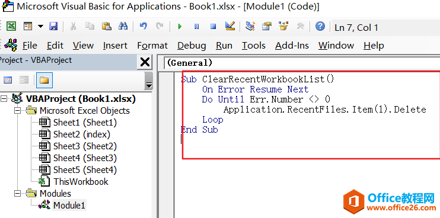Undo the last action
The image size is (440, 218).
[144, 27]
